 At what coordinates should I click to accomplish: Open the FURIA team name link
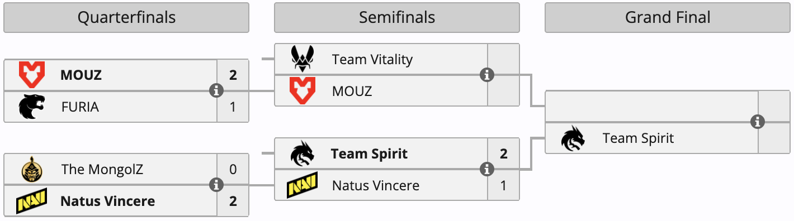point(80,107)
